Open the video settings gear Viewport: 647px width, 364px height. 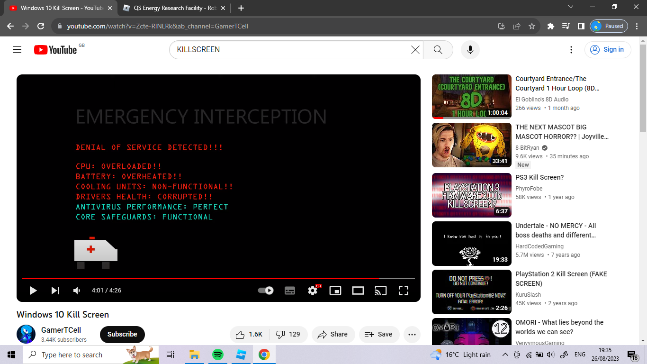coord(313,291)
